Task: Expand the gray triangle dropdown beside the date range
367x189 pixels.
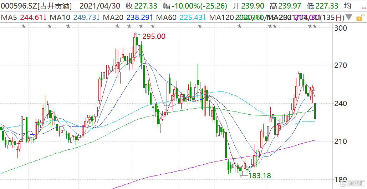Action: point(349,18)
